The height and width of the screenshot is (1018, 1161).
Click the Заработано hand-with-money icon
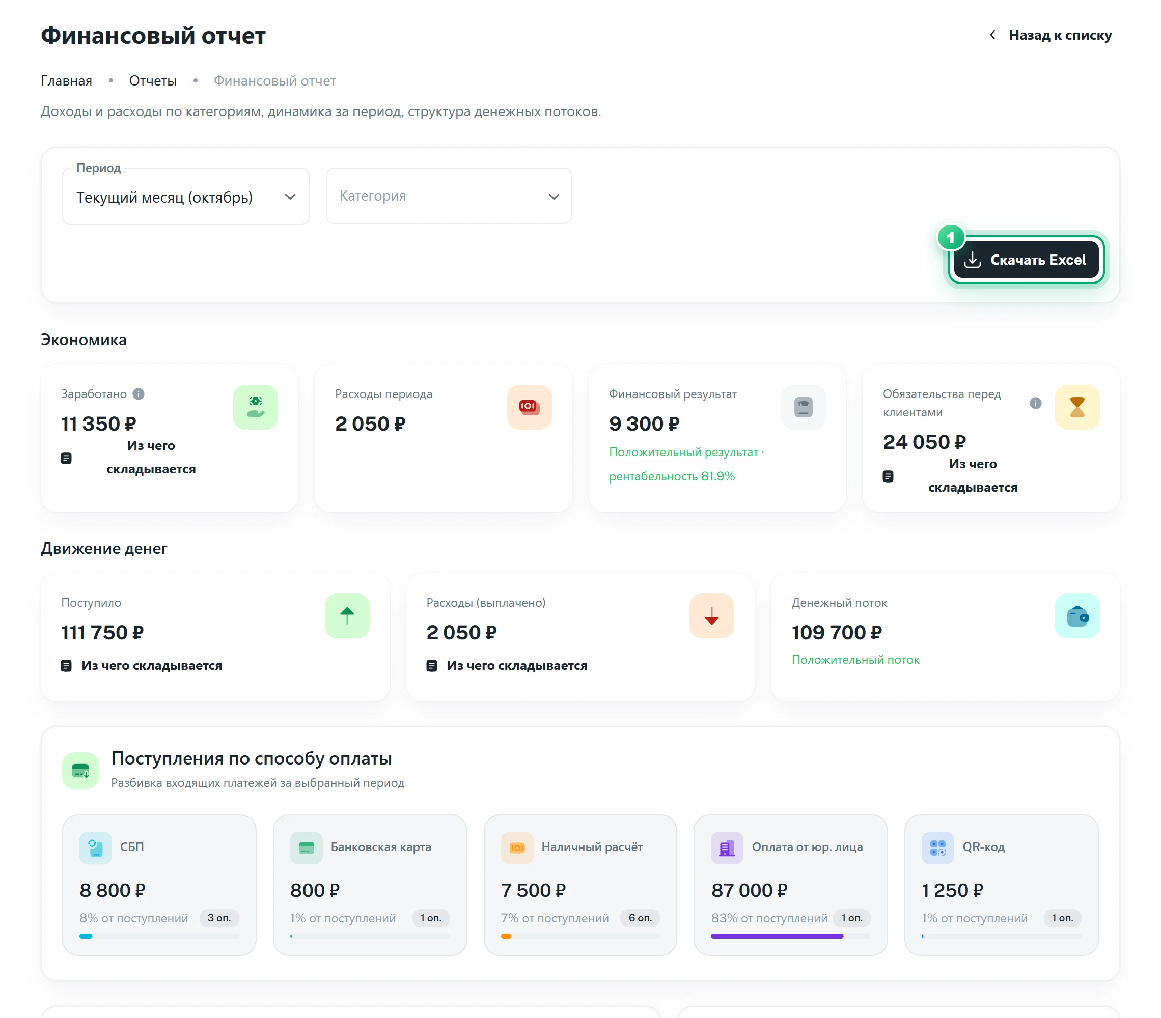pyautogui.click(x=255, y=407)
